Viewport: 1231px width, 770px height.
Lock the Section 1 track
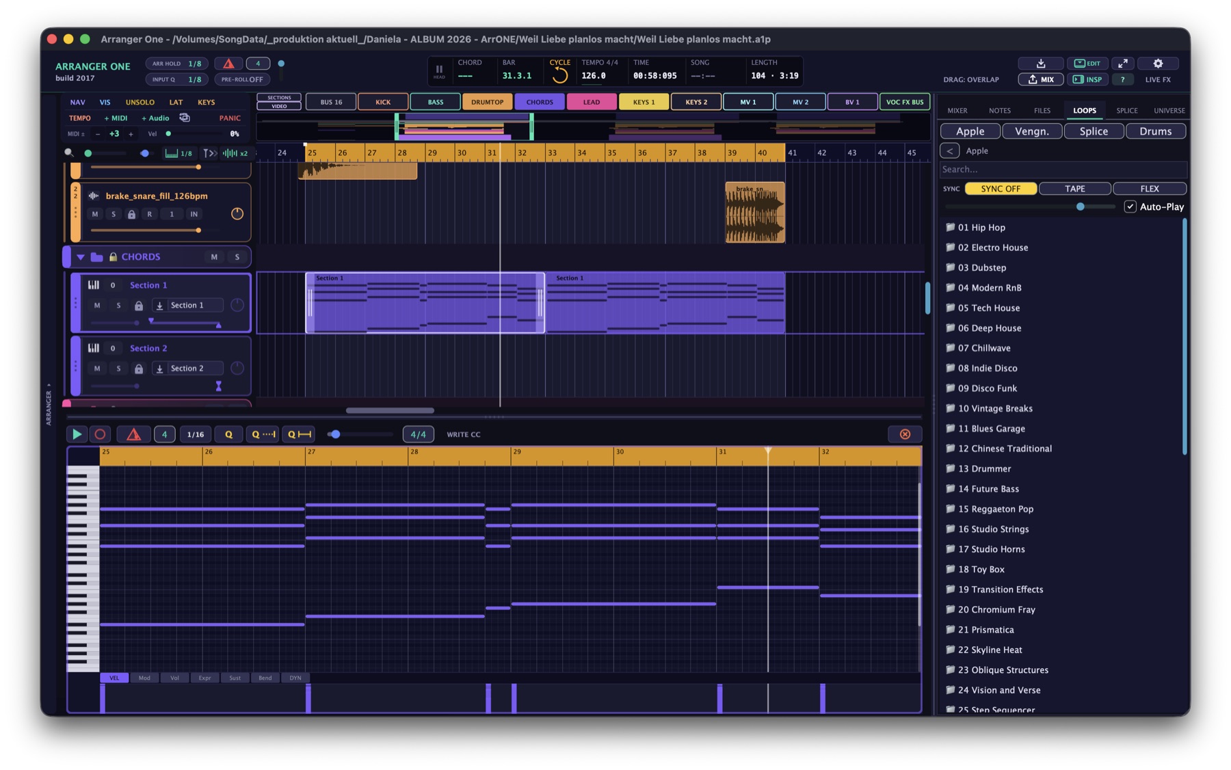pos(139,306)
